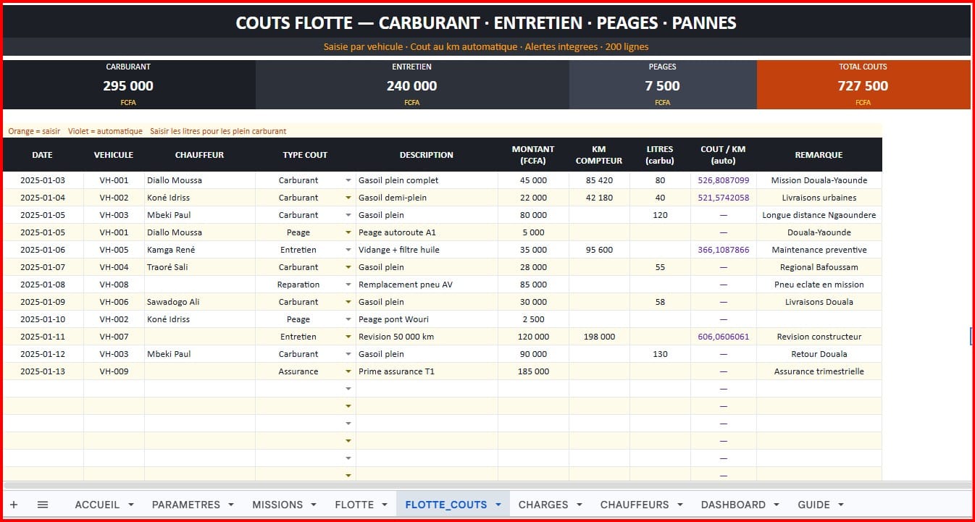Select vehicle cell VH-008

coord(114,285)
